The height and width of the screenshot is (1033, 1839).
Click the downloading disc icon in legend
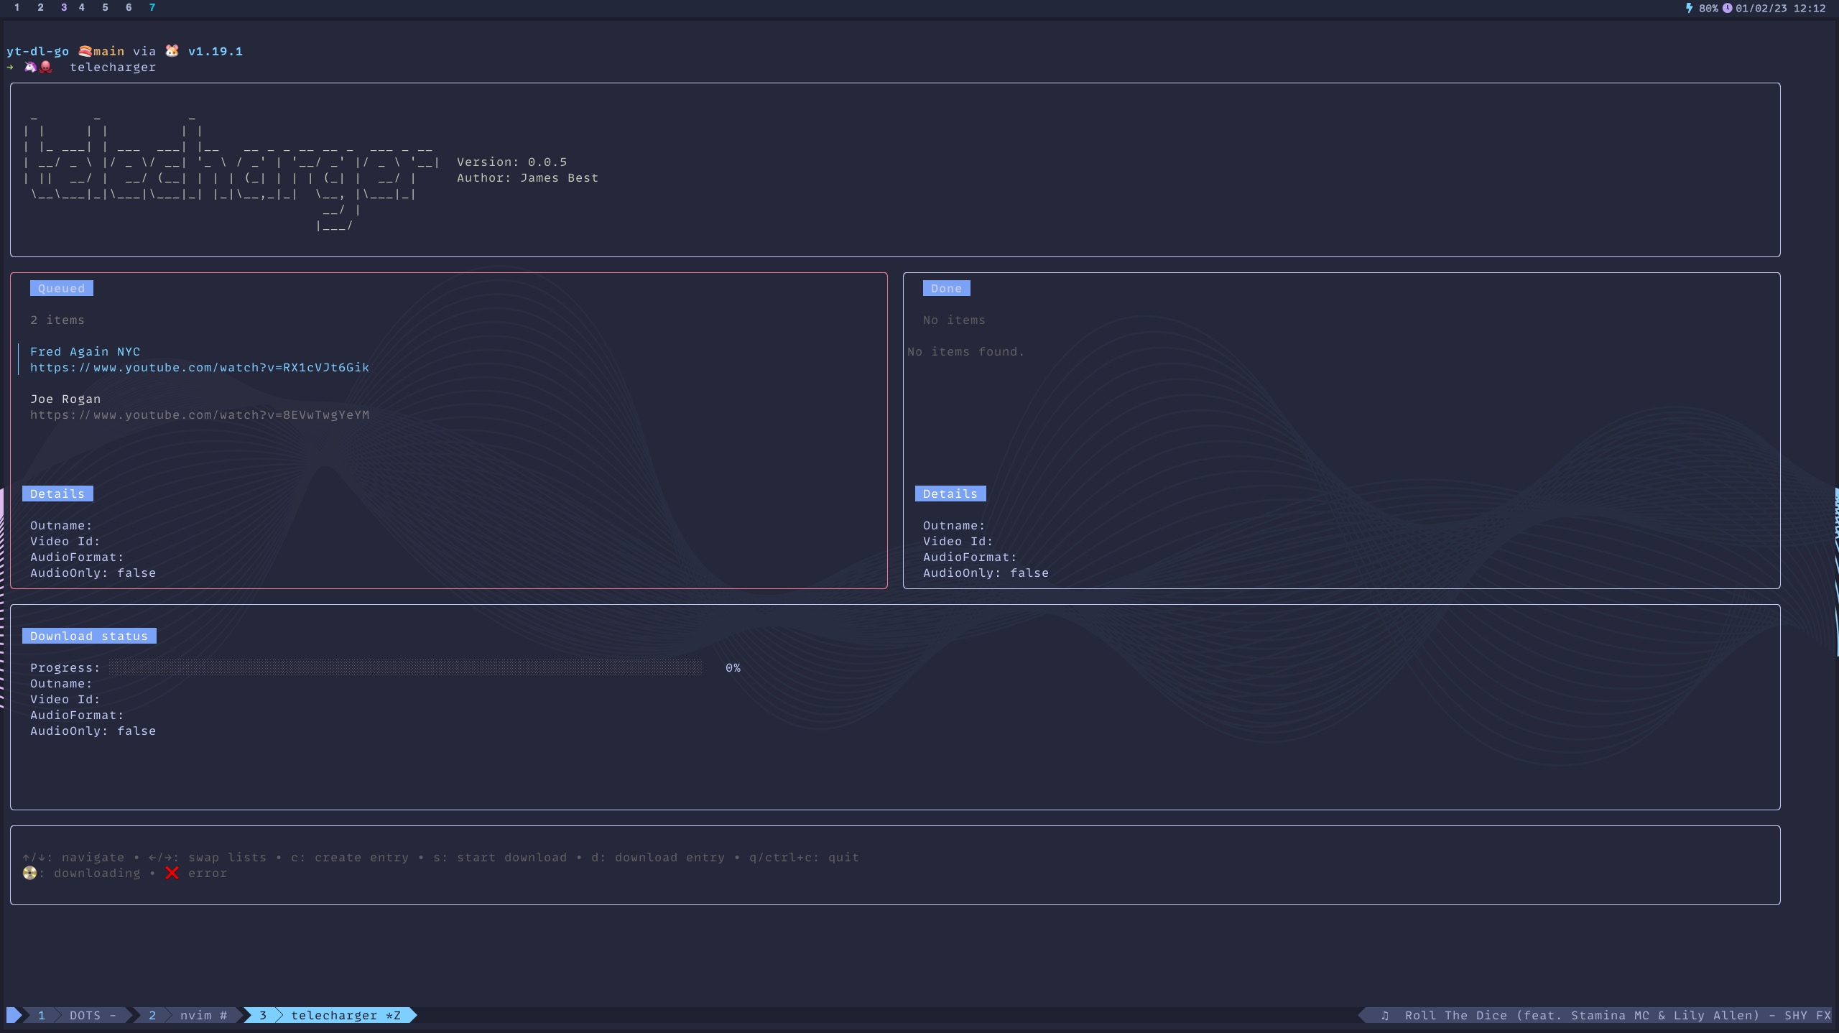pyautogui.click(x=29, y=873)
